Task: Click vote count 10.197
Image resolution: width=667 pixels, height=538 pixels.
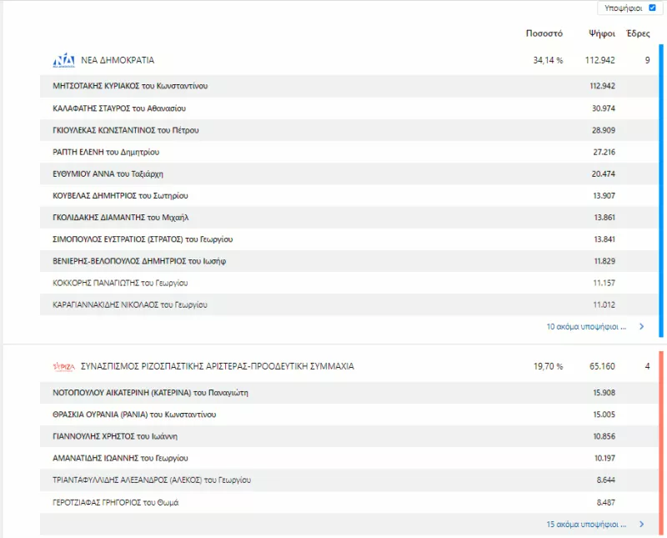Action: (x=604, y=458)
